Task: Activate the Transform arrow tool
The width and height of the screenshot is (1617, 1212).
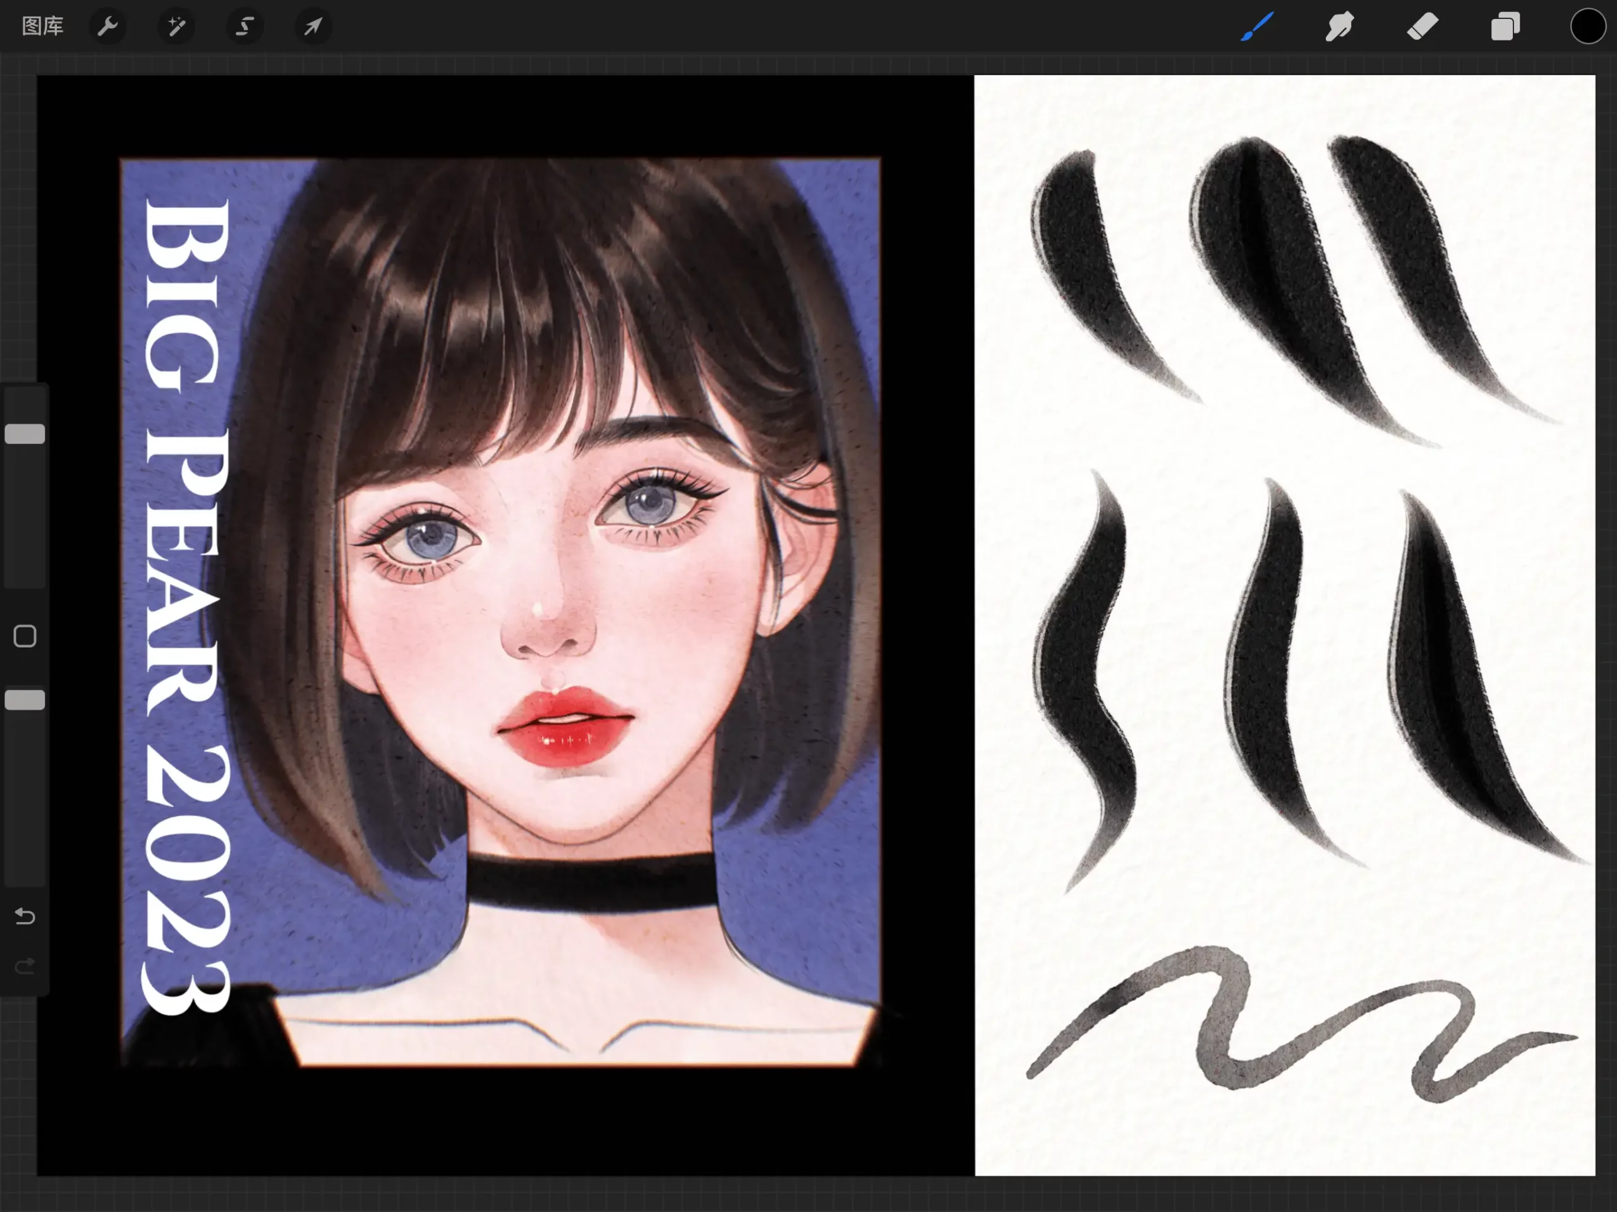Action: [x=313, y=27]
